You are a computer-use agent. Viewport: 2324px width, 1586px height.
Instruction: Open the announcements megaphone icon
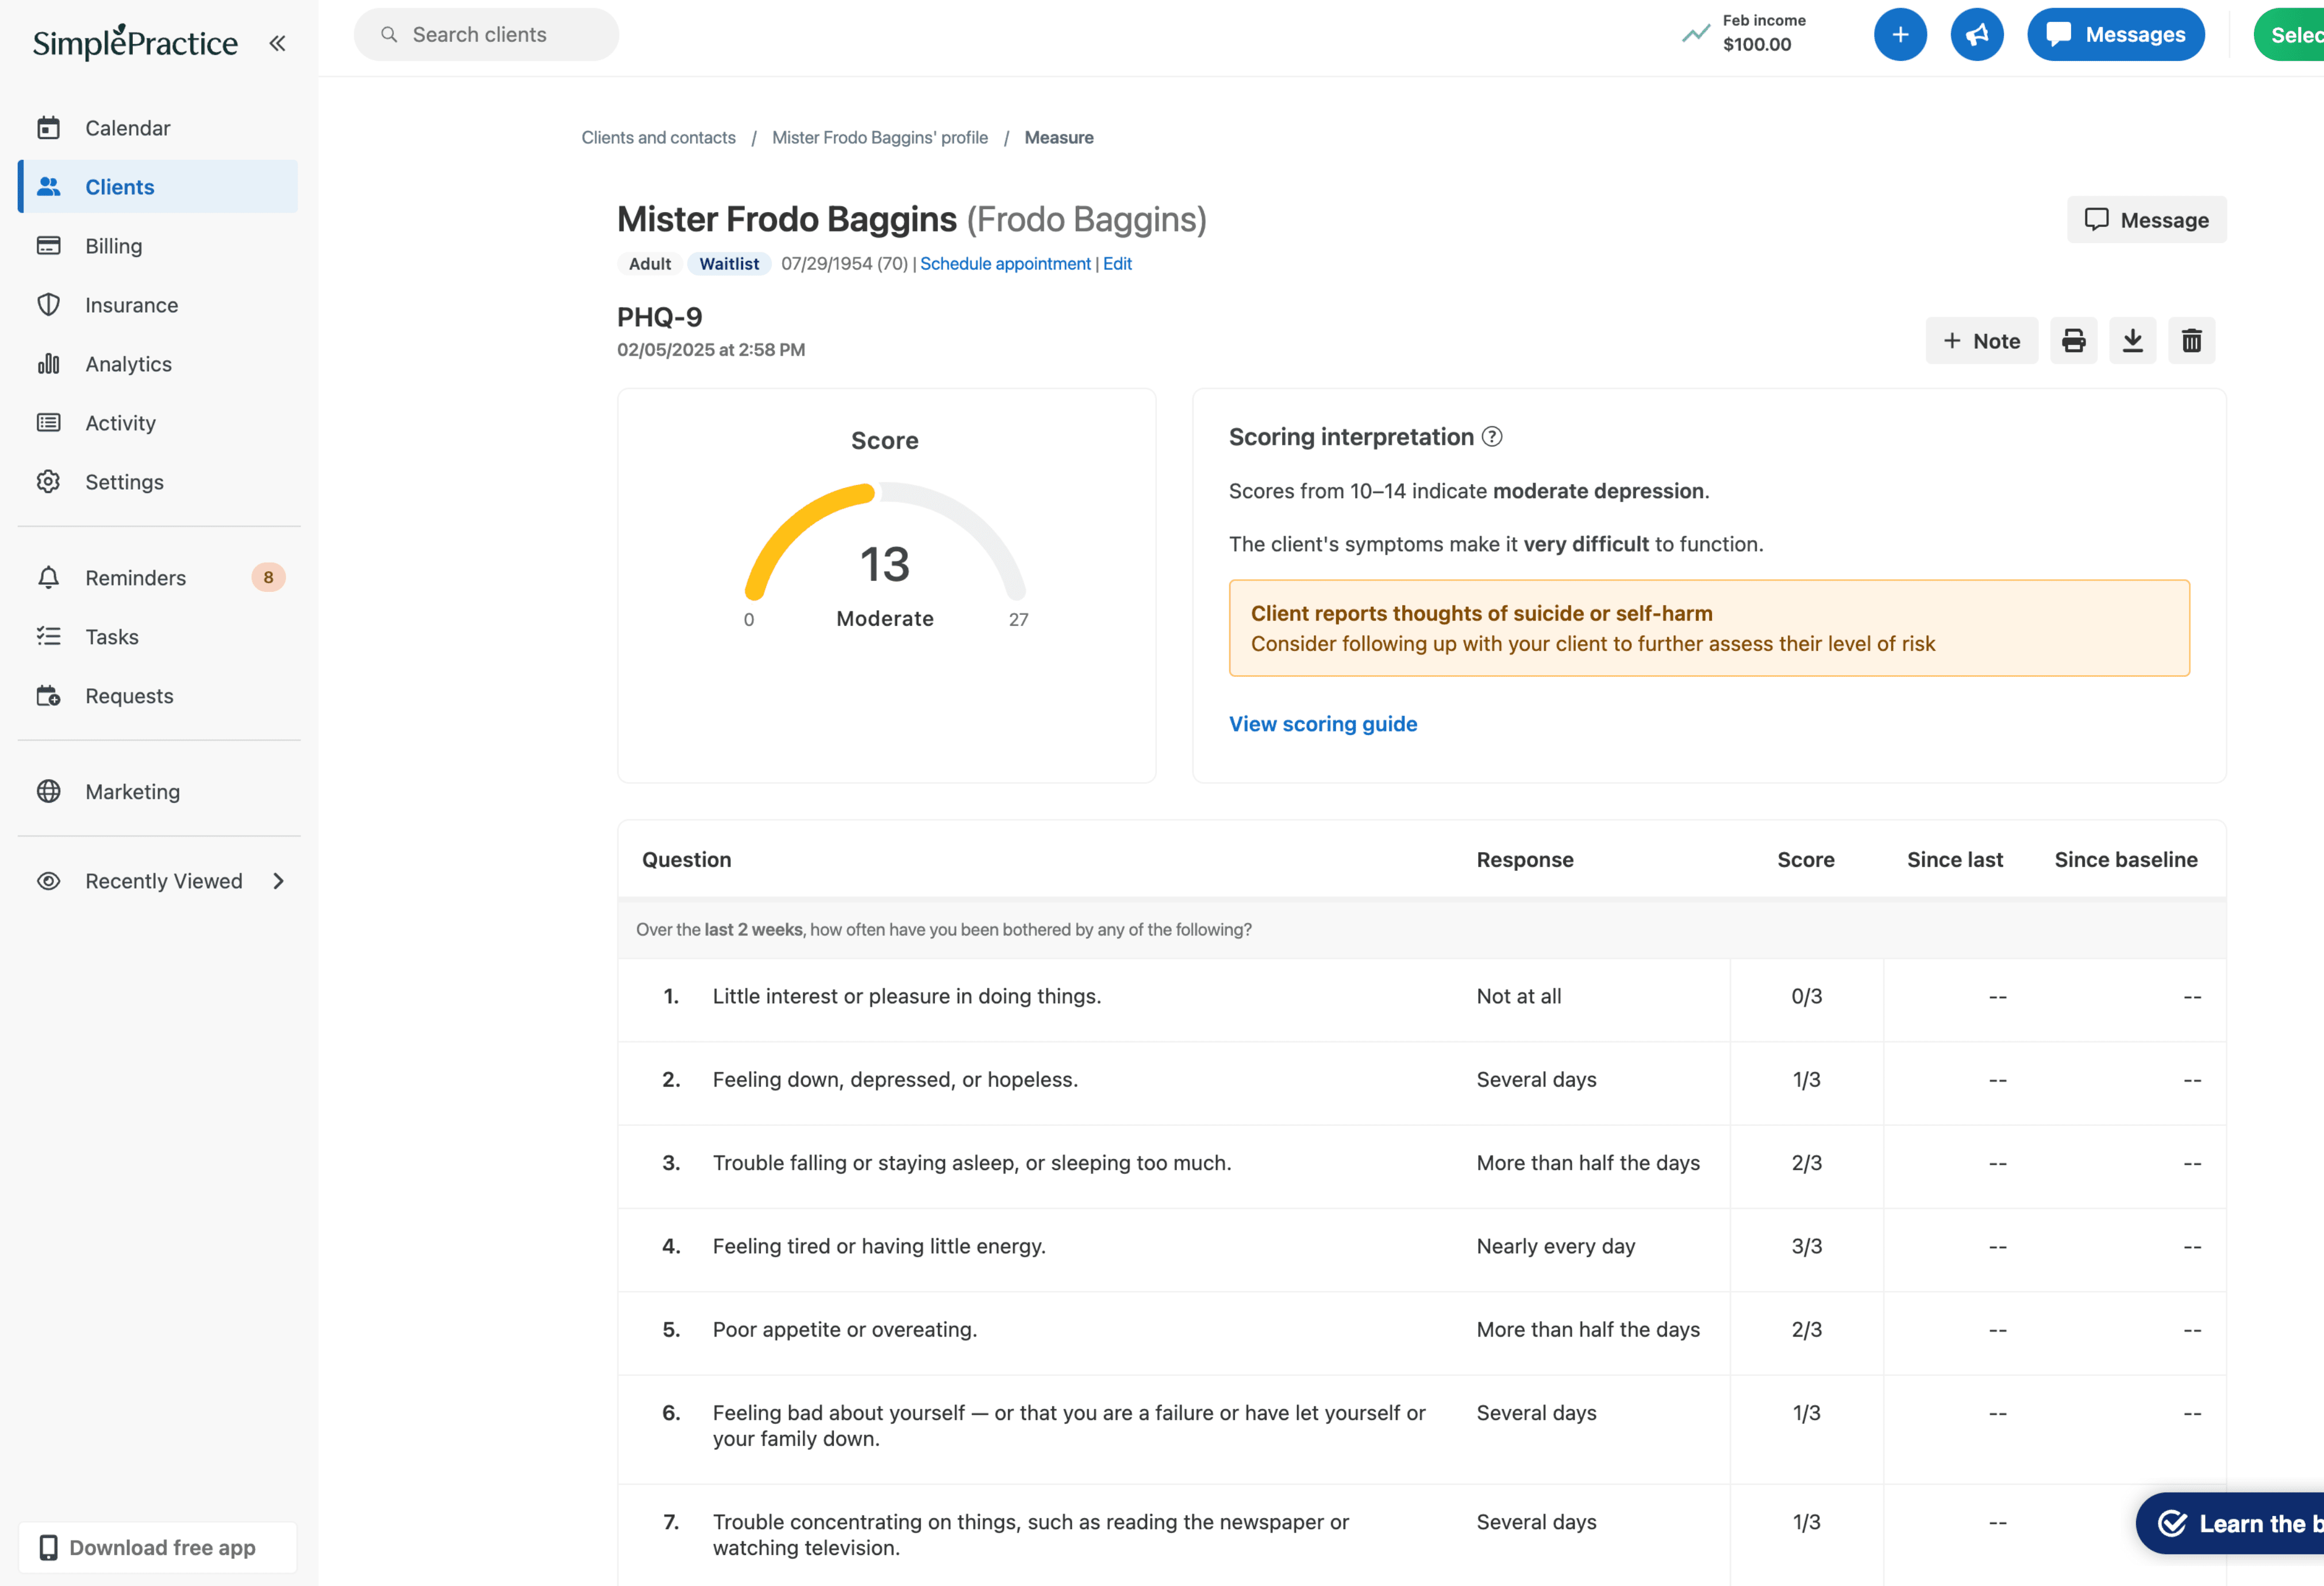1976,35
